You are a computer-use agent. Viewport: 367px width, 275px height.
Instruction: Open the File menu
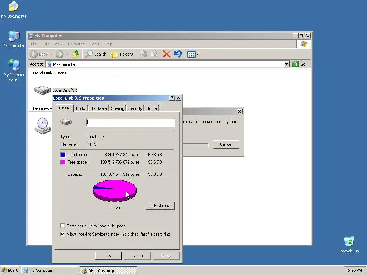click(34, 44)
